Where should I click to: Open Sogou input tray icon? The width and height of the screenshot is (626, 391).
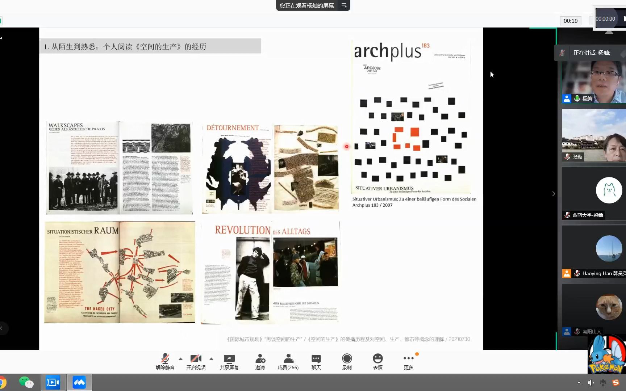[616, 383]
